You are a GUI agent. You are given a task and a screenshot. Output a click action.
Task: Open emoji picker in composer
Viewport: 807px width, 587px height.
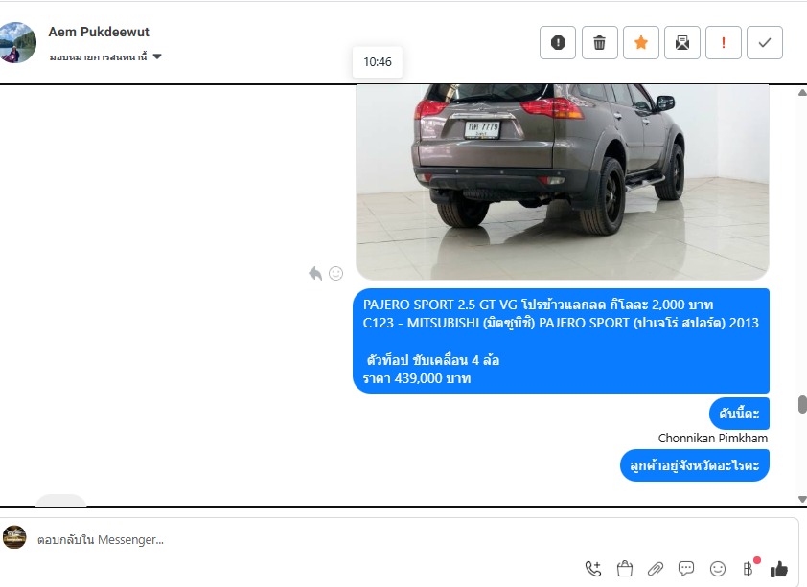click(718, 569)
